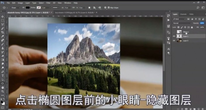Select the Dodge tool
Screen dimensions: 206x110
(x=3, y=68)
